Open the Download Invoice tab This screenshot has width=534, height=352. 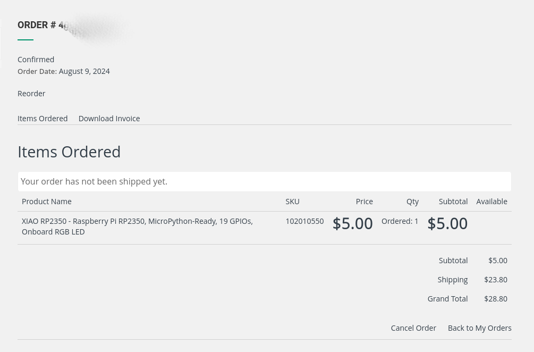tap(109, 119)
